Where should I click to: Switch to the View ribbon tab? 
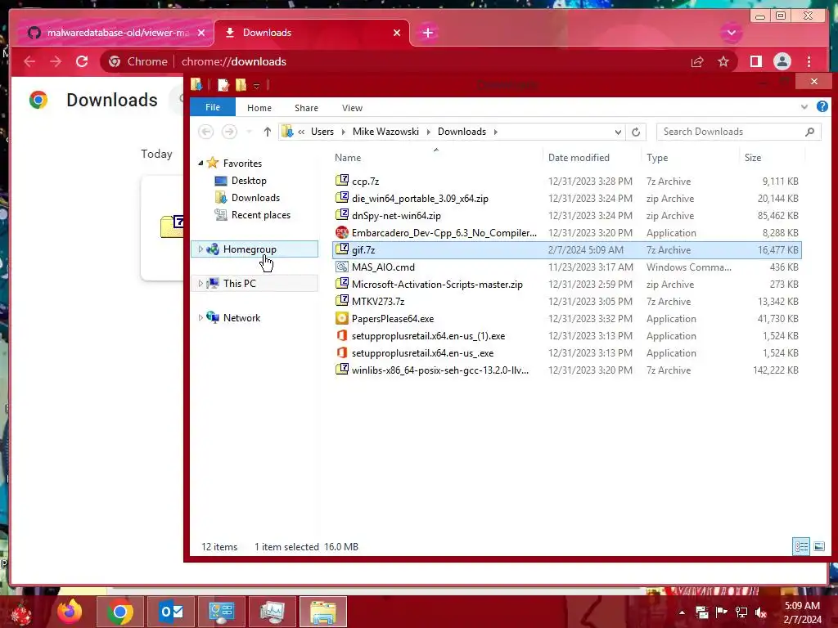coord(352,108)
